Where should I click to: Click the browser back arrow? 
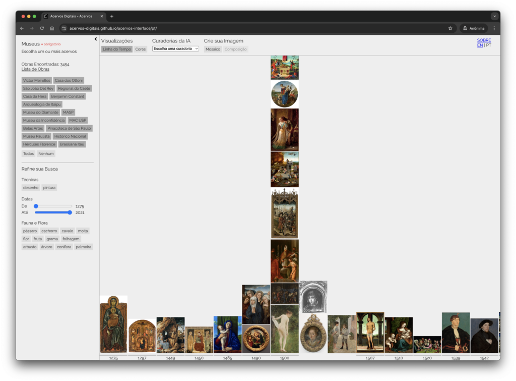tap(22, 28)
